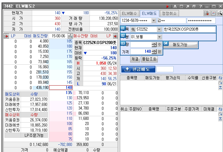
Task: Select ask price 160 in order book
Action: point(61,67)
